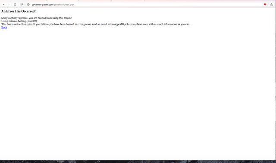276x163 pixels.
Task: Switch to the tab right of active tab
Action: click(x=95, y=0)
